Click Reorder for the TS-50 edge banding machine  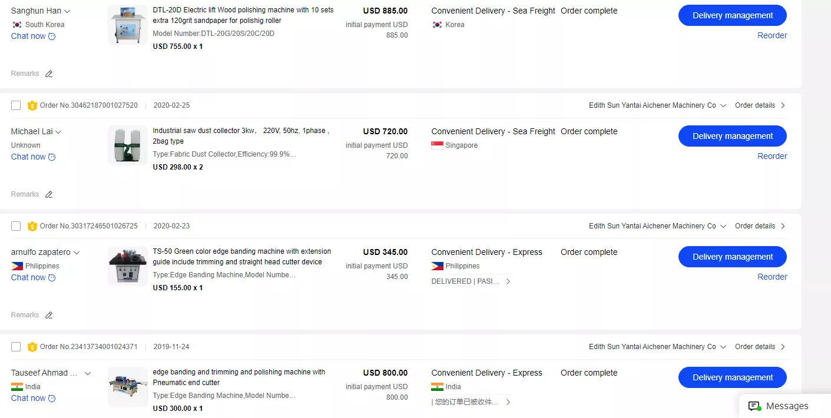click(772, 277)
